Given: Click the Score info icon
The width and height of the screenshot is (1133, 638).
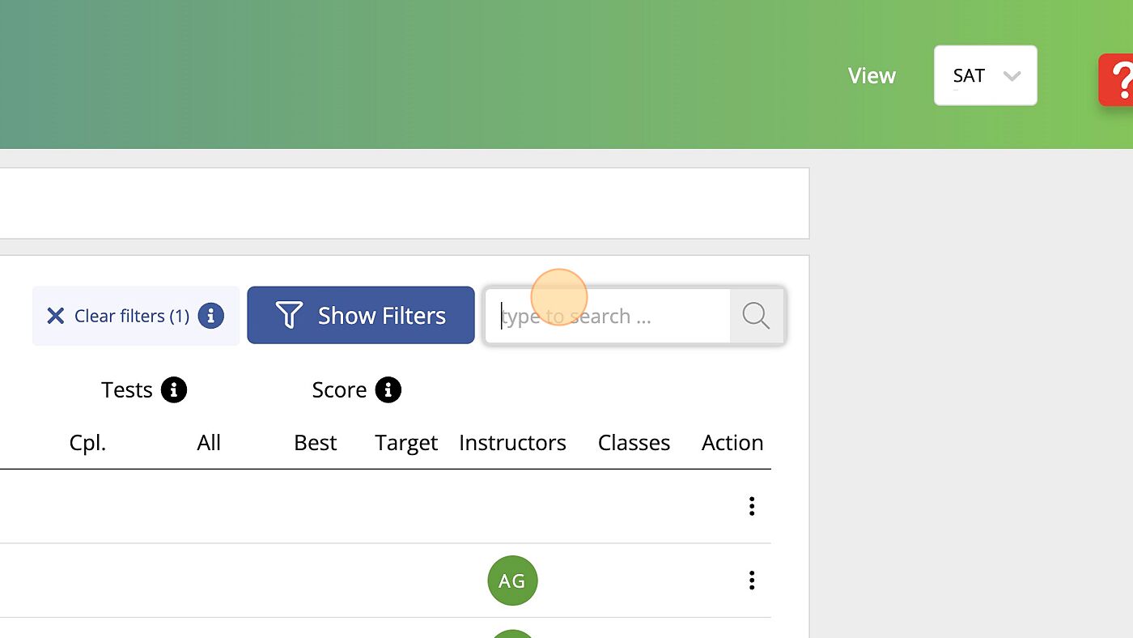Looking at the screenshot, I should pyautogui.click(x=388, y=390).
